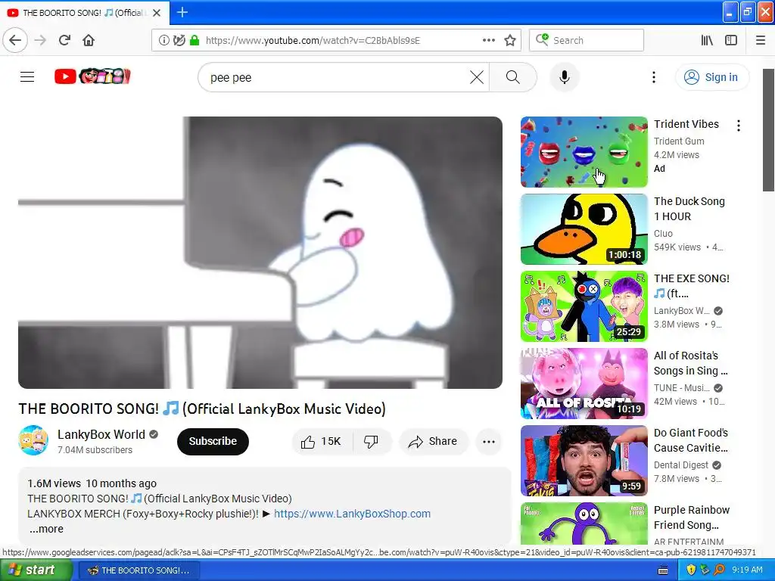Screen dimensions: 775x581
Task: Bookmark this page with the star
Action: tap(510, 40)
